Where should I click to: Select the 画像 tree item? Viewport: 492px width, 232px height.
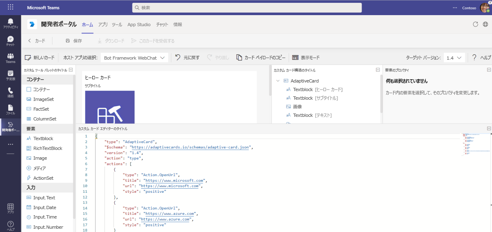coord(294,107)
